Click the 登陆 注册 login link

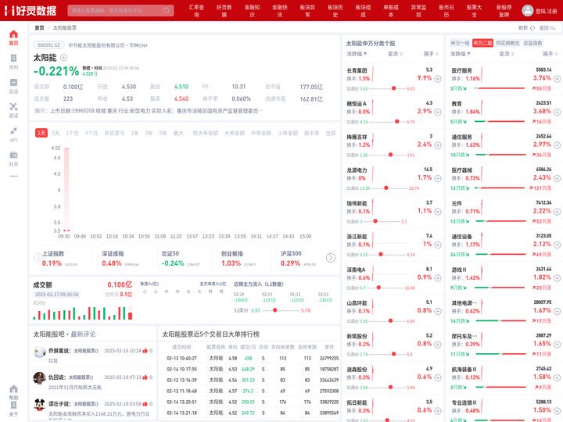(x=546, y=11)
